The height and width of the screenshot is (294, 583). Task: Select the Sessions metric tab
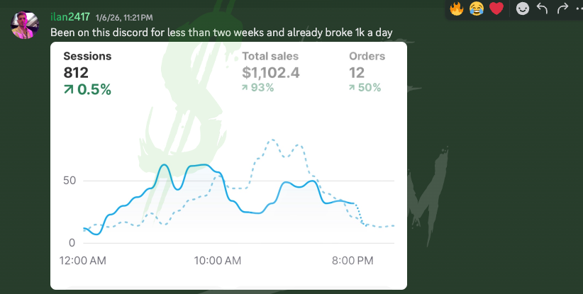[x=87, y=57]
